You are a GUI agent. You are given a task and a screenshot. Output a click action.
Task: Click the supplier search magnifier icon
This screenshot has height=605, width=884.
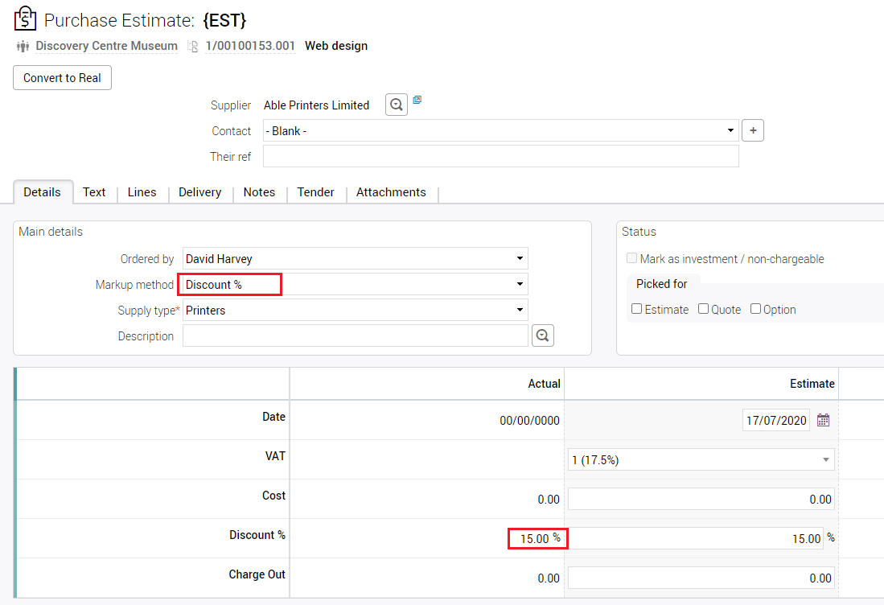click(x=396, y=105)
